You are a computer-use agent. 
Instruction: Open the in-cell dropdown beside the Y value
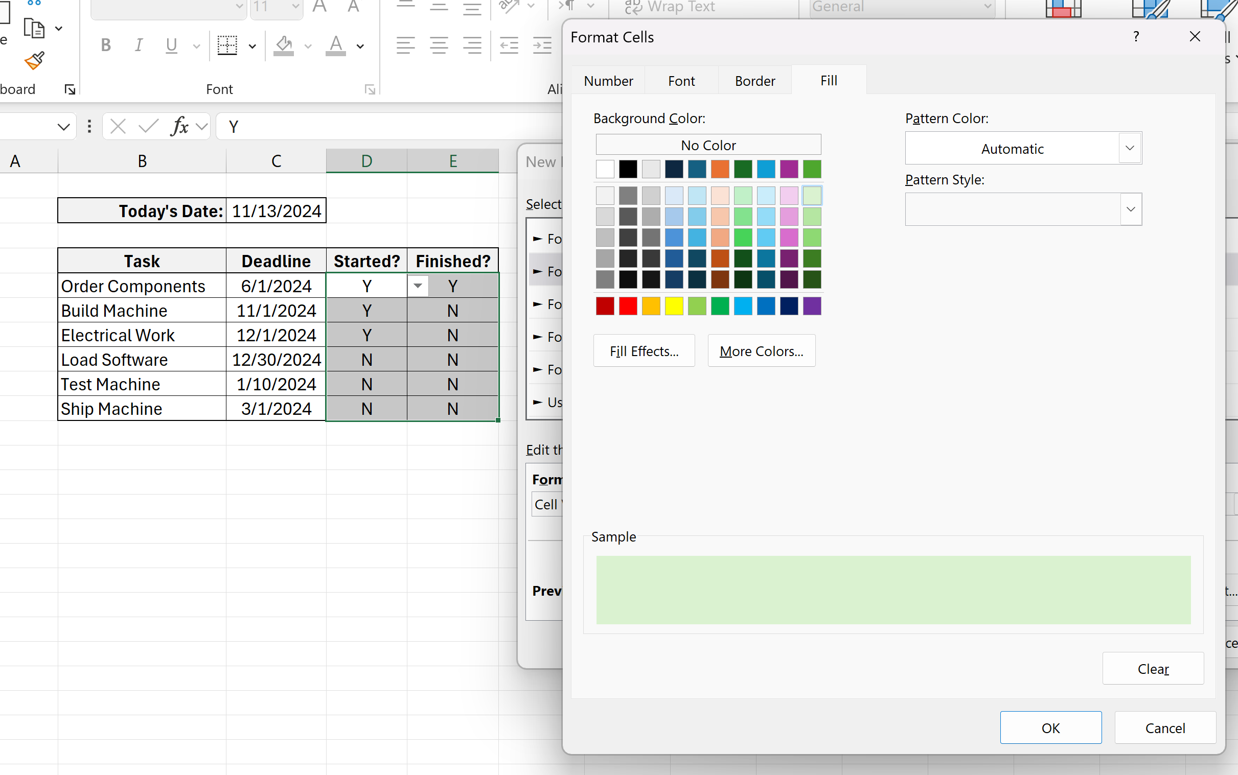click(418, 286)
